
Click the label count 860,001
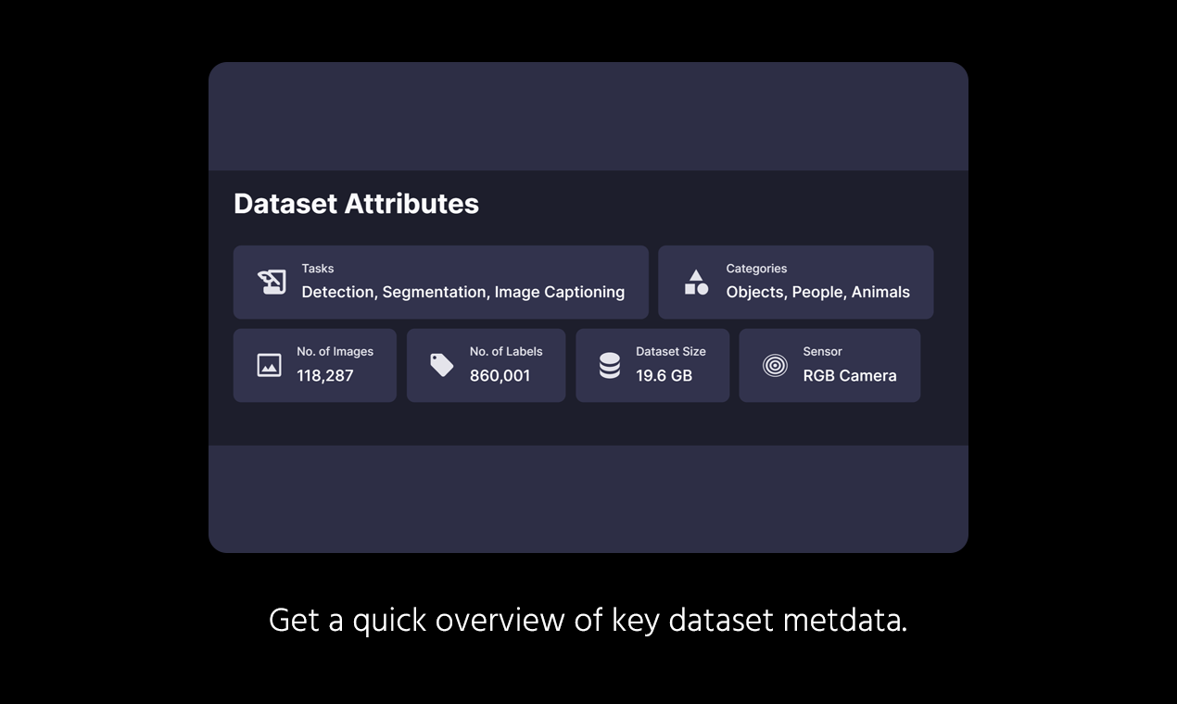pos(500,375)
